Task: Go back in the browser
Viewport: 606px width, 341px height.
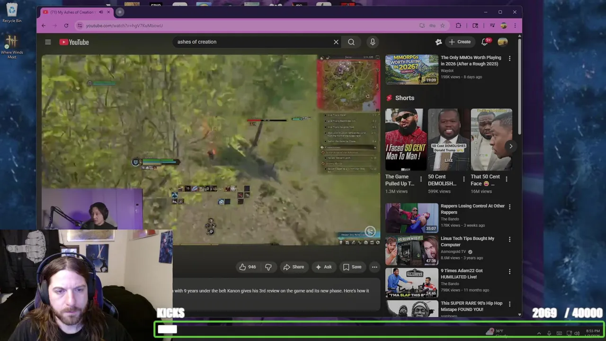Action: coord(44,26)
